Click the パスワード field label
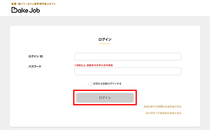210x130 pixels. click(x=35, y=66)
